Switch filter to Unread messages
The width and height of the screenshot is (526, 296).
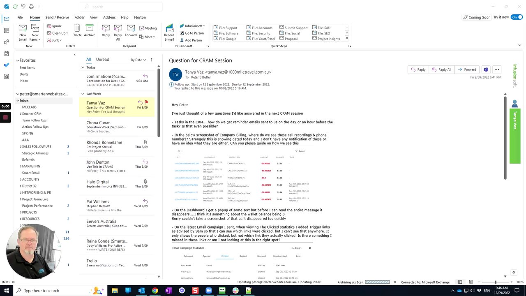click(x=102, y=60)
